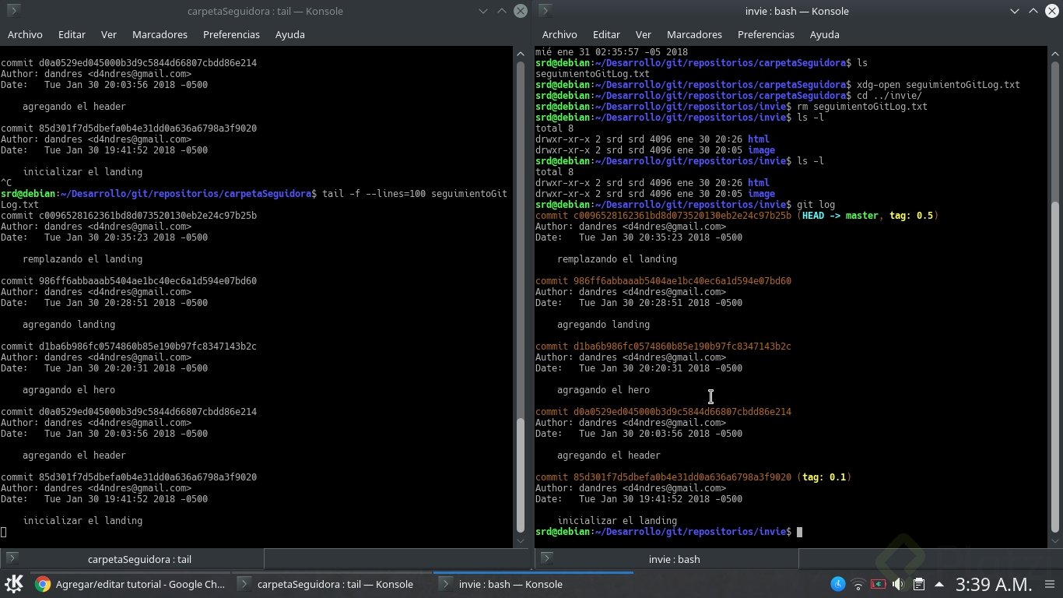
Task: Click 'agregando landing' in invie terminal
Action: coord(603,325)
